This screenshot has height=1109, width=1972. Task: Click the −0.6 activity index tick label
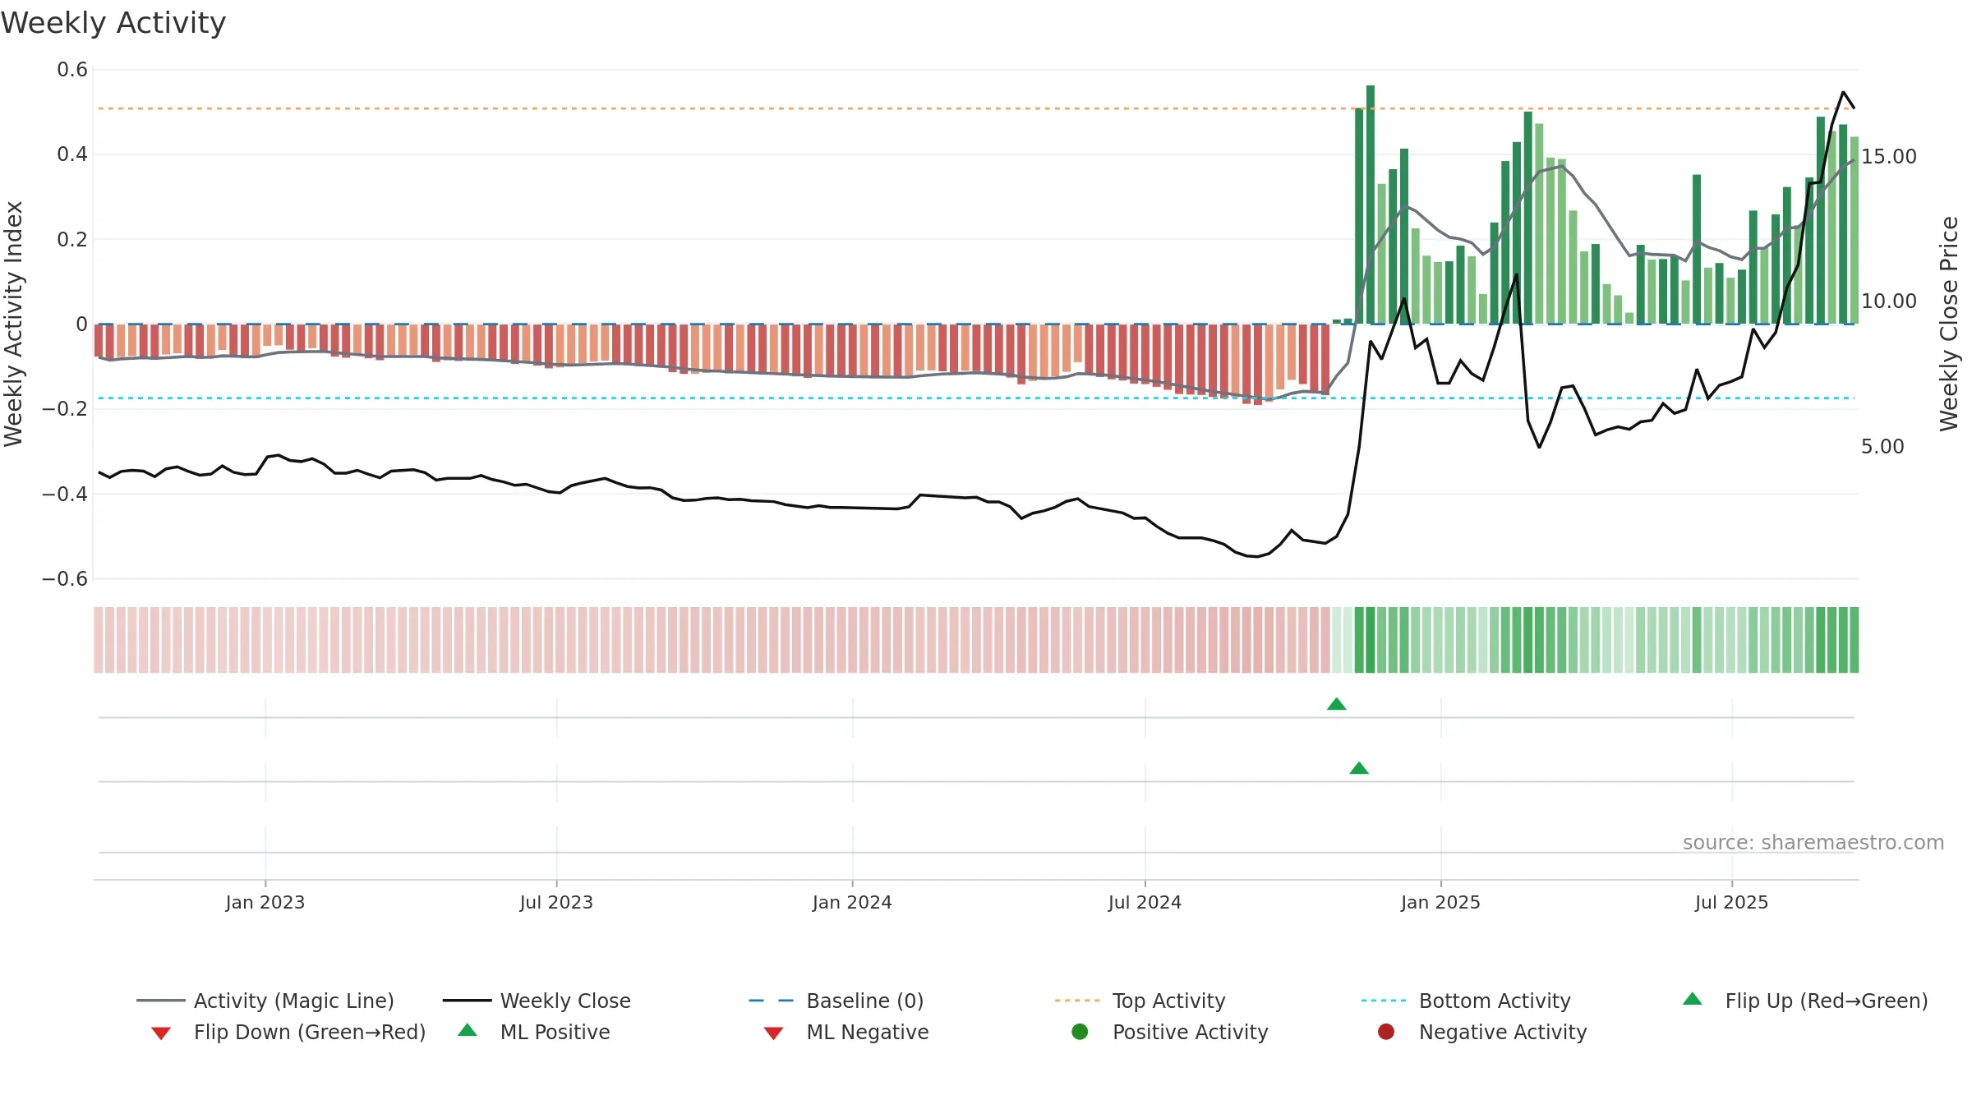[65, 579]
